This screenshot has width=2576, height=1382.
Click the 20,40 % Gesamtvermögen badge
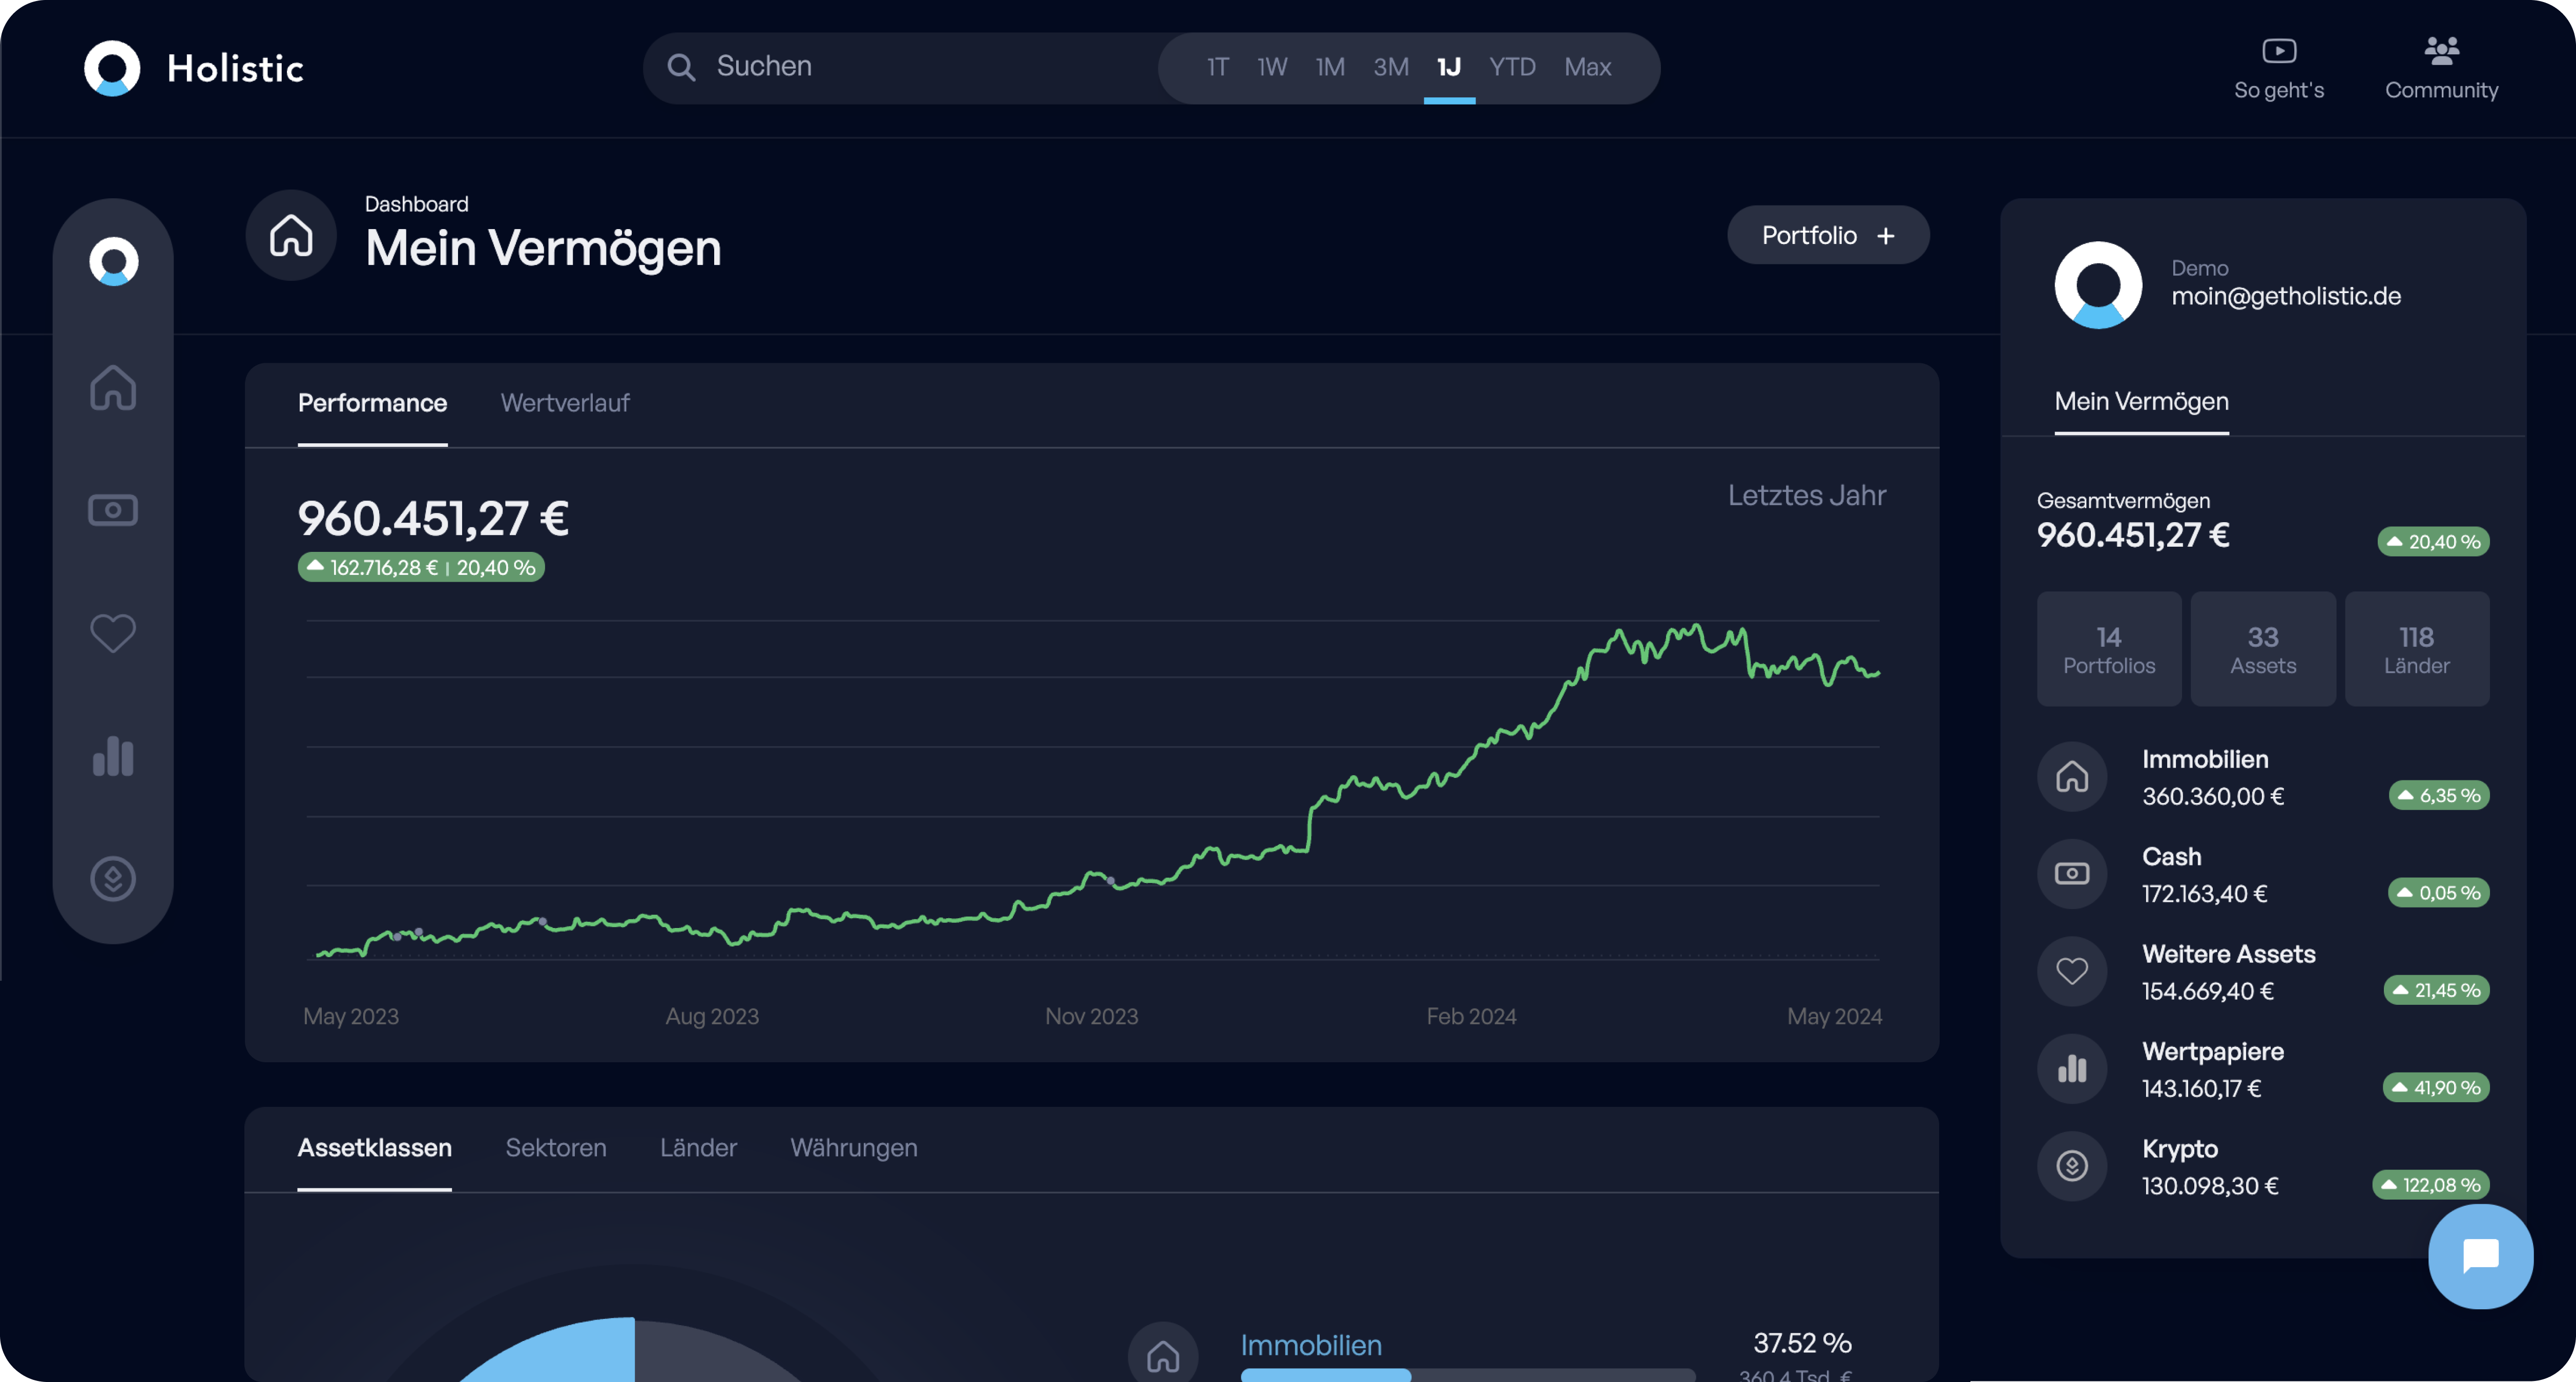tap(2433, 541)
